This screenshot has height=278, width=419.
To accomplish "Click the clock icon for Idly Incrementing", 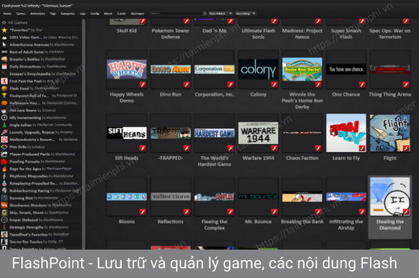I will 5,117.
